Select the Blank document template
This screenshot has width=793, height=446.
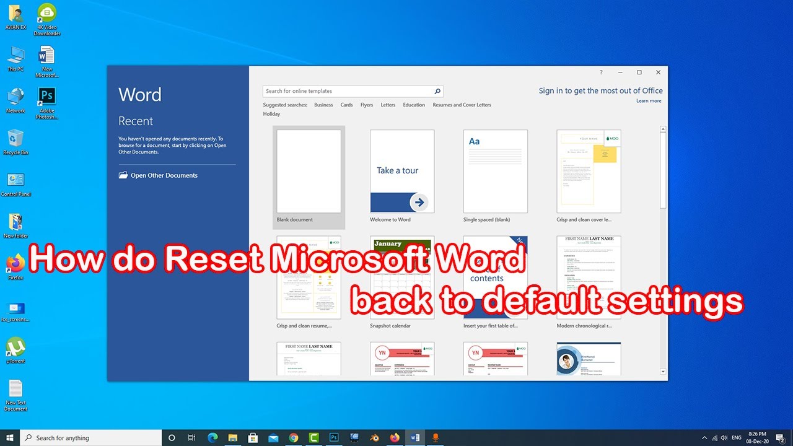[x=309, y=171]
